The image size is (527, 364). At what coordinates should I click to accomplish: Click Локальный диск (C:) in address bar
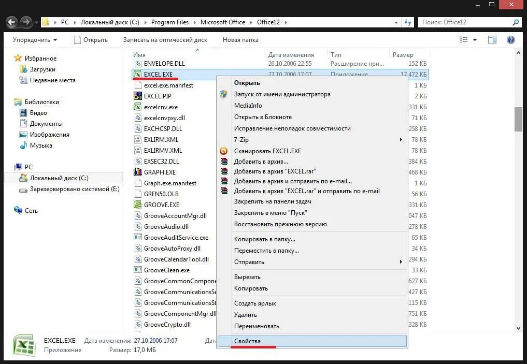click(x=110, y=22)
